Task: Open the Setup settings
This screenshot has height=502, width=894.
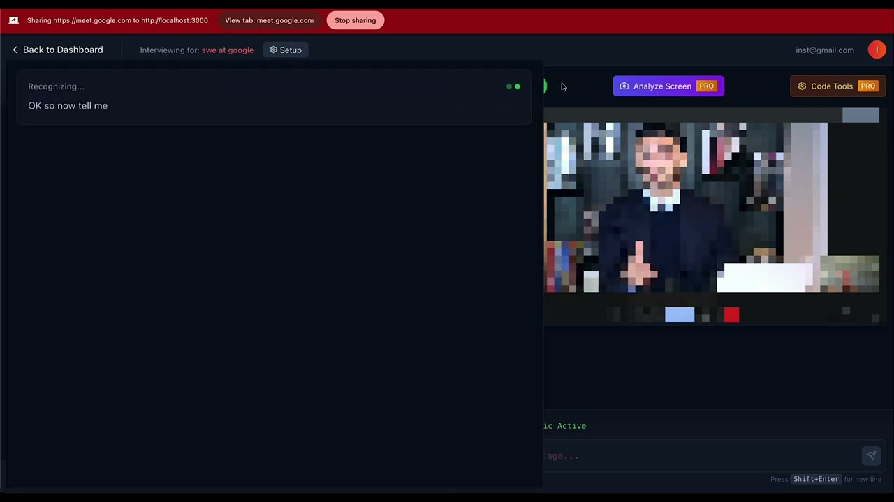Action: (x=286, y=50)
